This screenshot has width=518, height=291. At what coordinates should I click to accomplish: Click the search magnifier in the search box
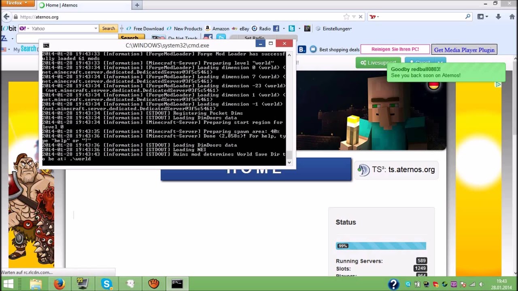click(x=468, y=17)
